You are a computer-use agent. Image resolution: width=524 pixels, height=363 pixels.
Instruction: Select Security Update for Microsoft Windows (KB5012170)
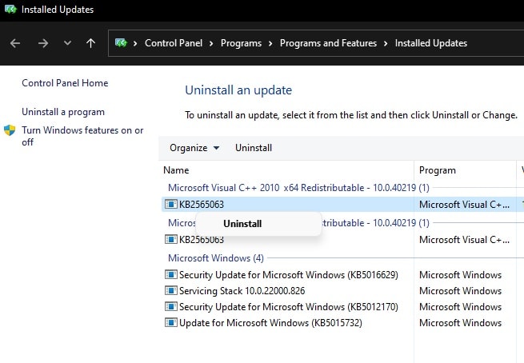tap(289, 307)
